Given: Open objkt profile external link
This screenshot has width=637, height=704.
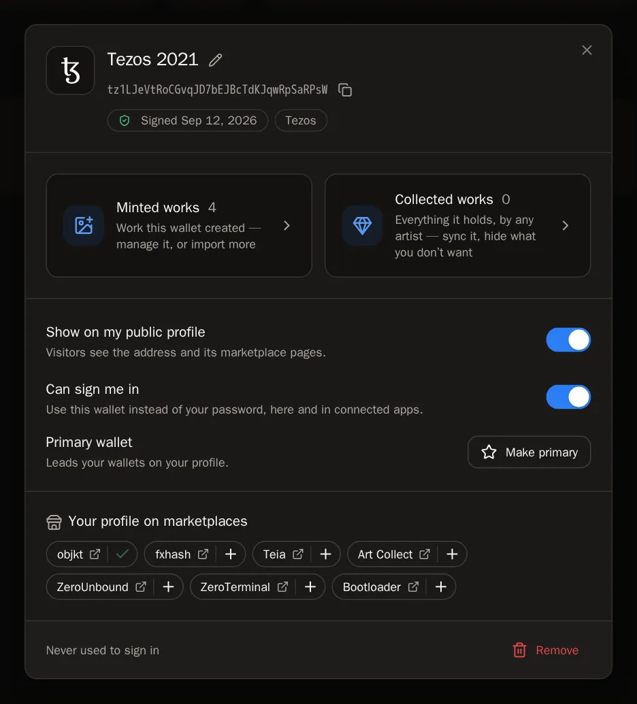Looking at the screenshot, I should (95, 554).
